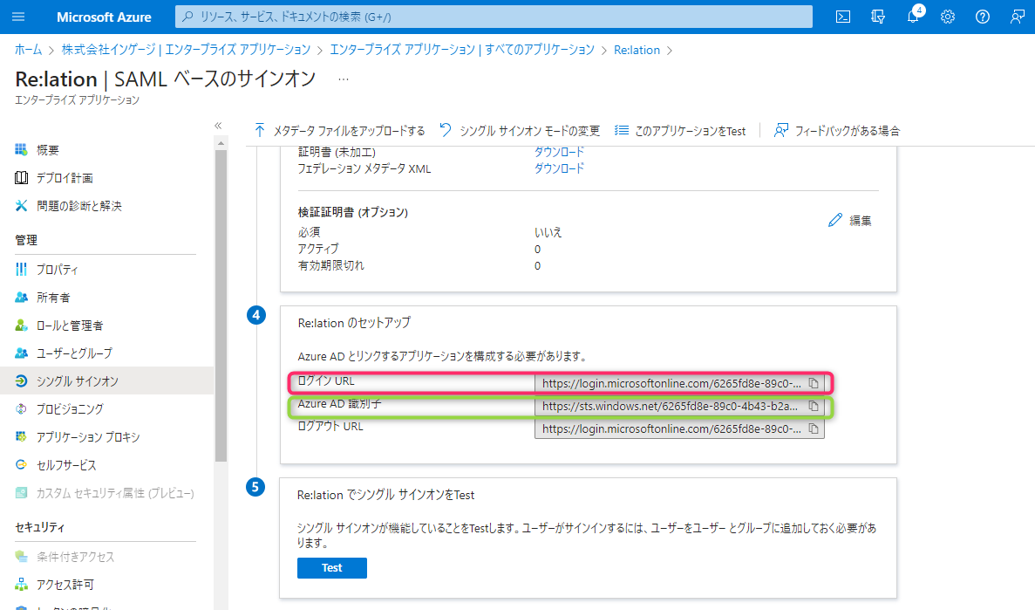Open the feedback icon in the top bar

pos(1018,17)
